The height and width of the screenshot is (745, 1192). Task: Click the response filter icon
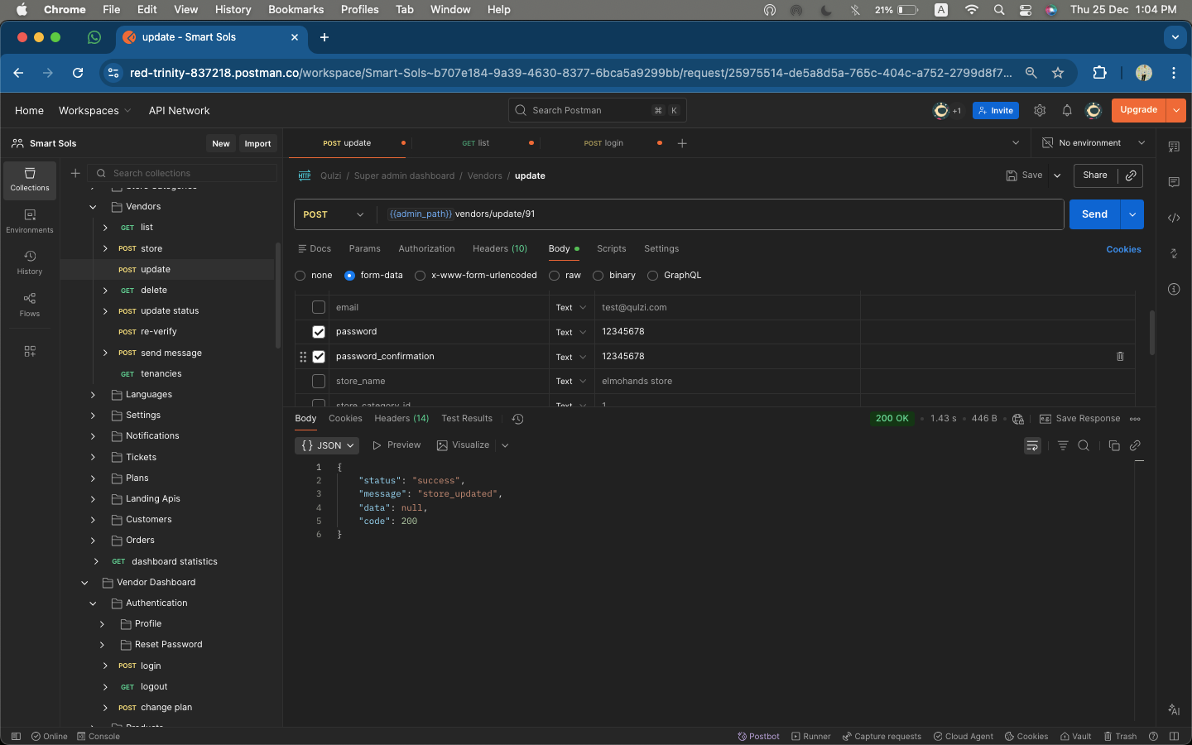[1063, 445]
